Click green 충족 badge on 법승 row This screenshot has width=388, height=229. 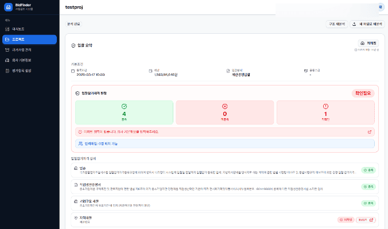click(x=368, y=170)
